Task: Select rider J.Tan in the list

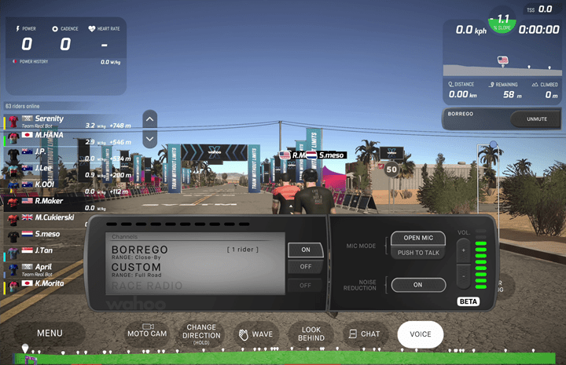Action: (x=45, y=254)
